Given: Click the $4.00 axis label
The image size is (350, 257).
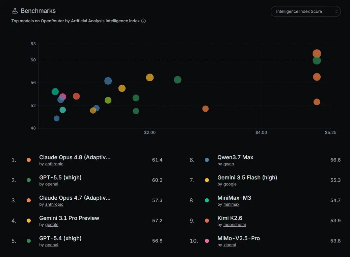Looking at the screenshot, I should coord(261,133).
